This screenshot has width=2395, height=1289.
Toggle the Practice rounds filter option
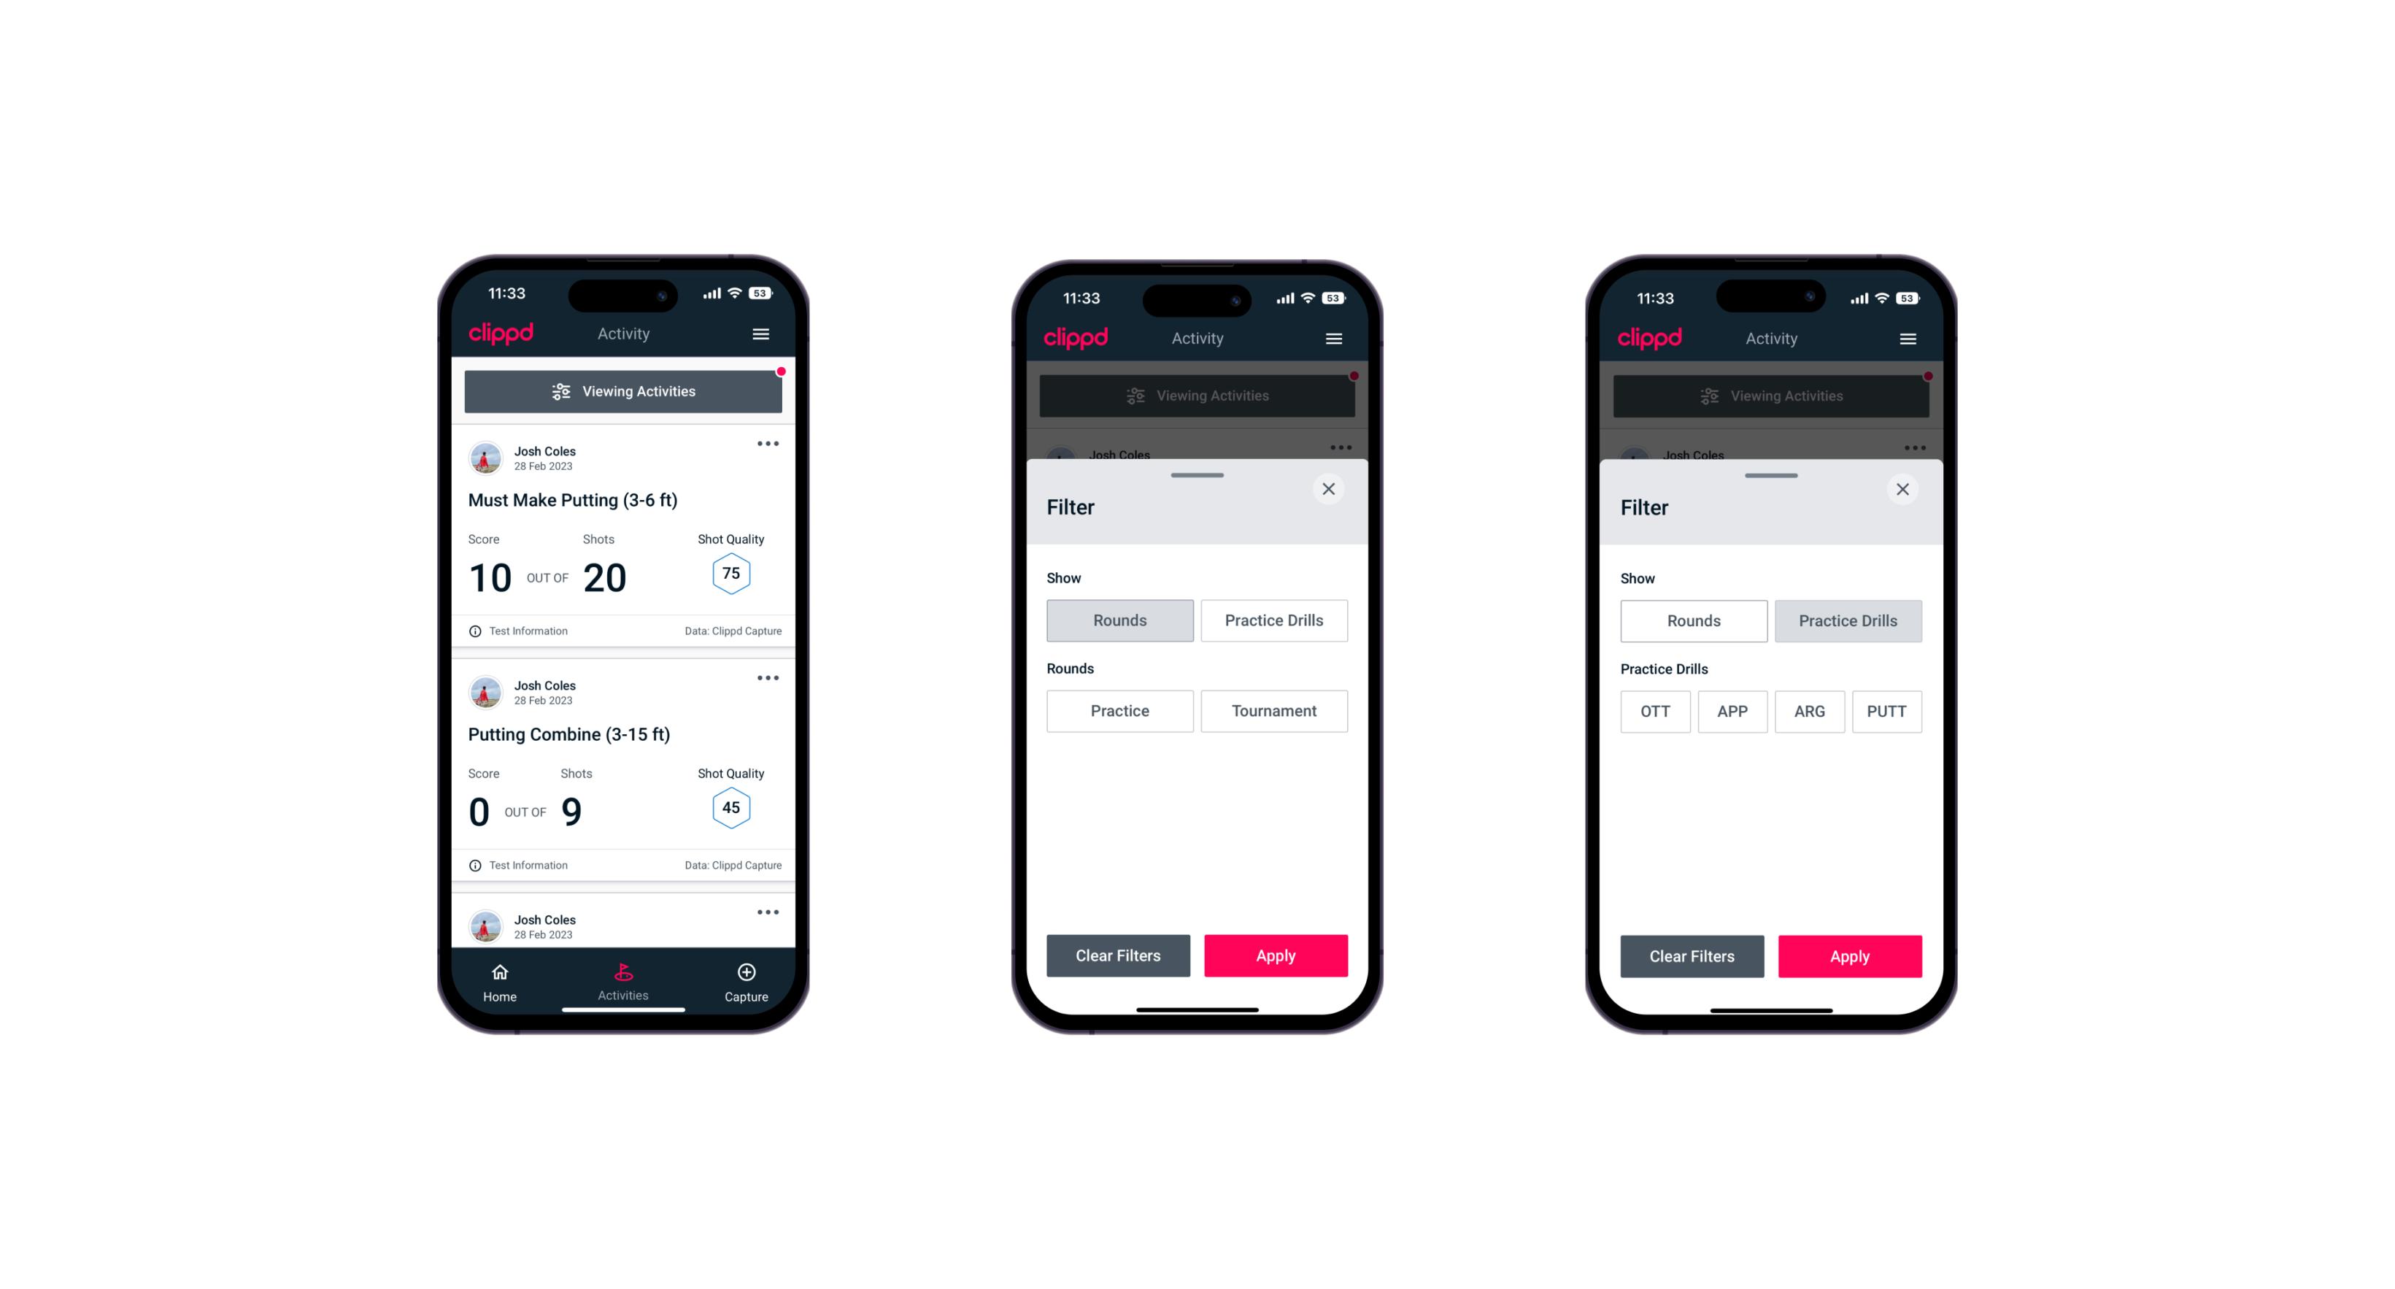pos(1117,711)
